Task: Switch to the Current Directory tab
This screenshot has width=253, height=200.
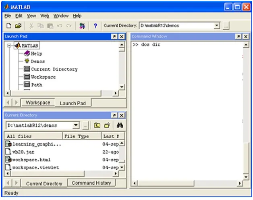Action: pos(44,183)
